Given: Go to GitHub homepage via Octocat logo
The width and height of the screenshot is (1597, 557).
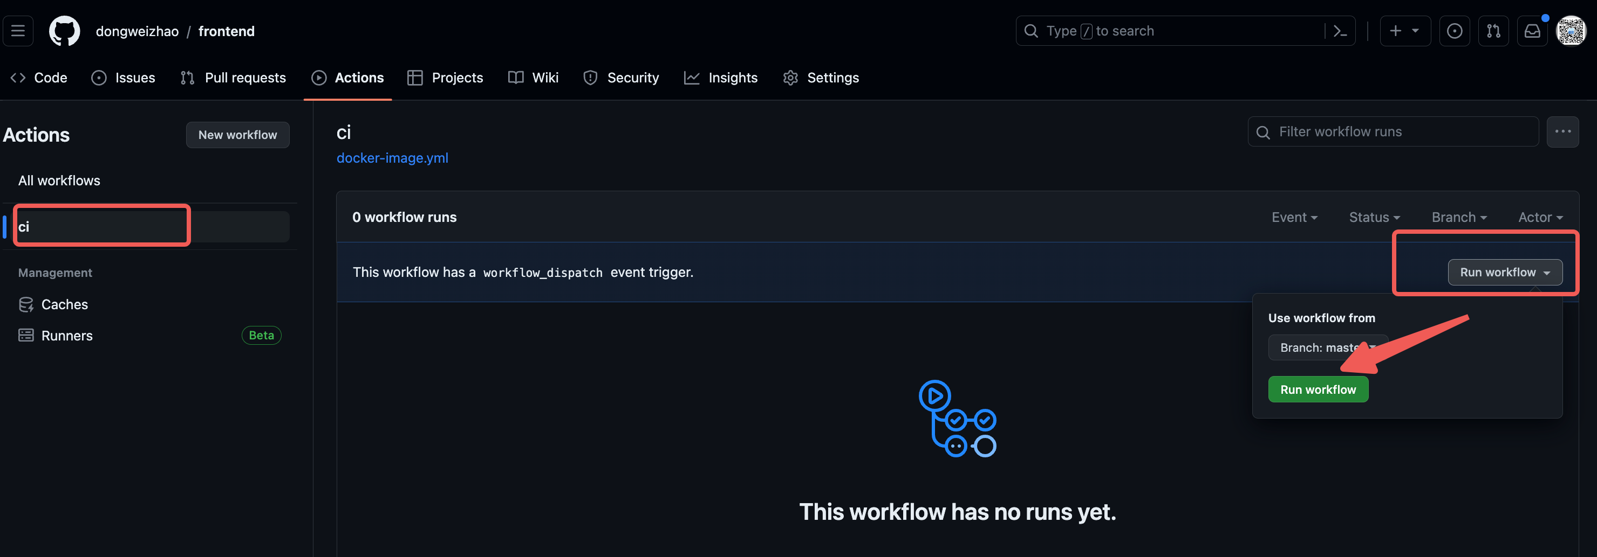Looking at the screenshot, I should click(65, 31).
